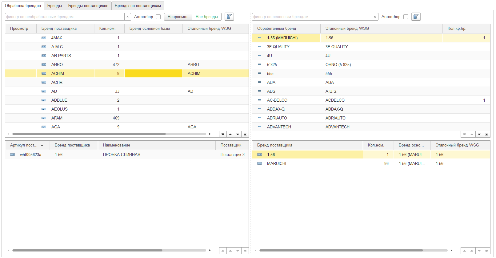The height and width of the screenshot is (258, 496).
Task: Click the Бренд поставщика header in top-left table
Action: (x=65, y=29)
